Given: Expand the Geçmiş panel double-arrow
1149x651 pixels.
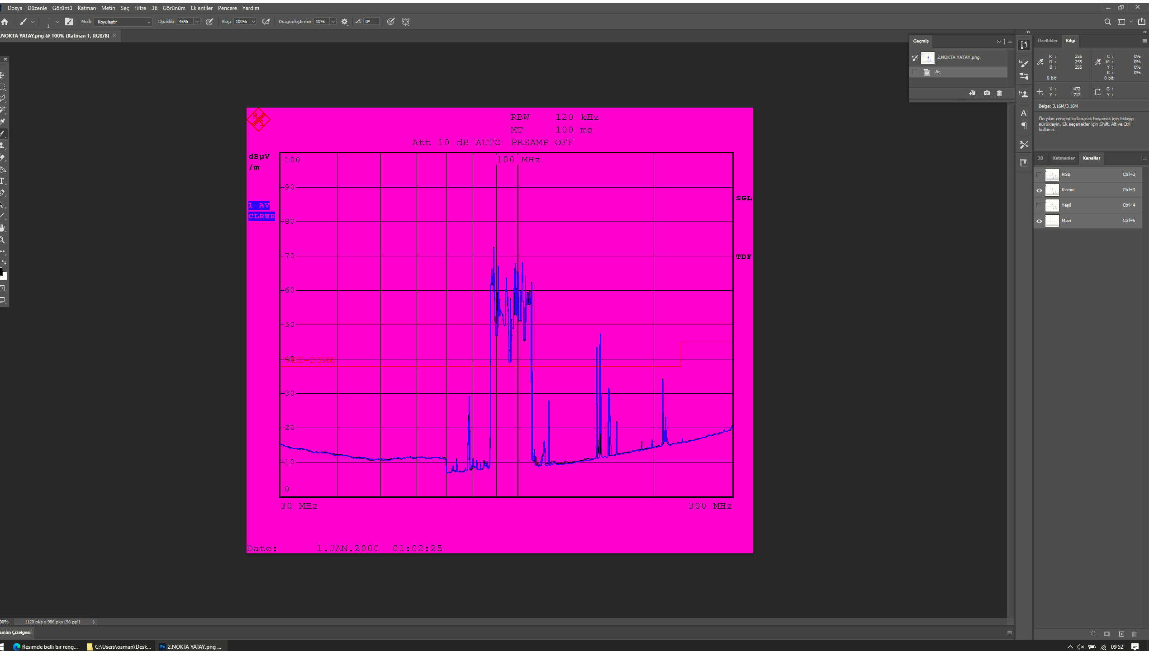Looking at the screenshot, I should pos(999,42).
